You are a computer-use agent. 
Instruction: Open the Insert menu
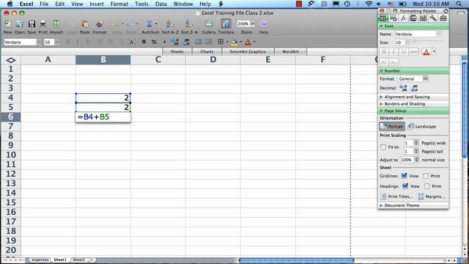point(97,4)
